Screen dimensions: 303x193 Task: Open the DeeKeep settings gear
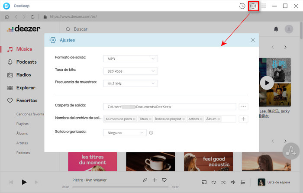(253, 6)
